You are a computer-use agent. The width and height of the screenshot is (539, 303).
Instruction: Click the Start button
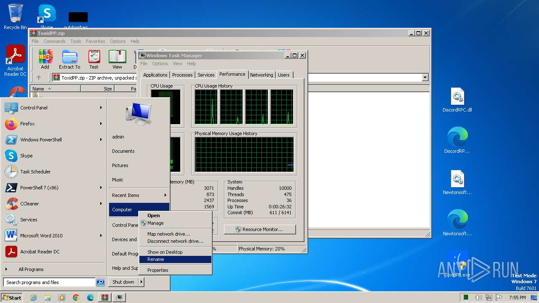(11, 298)
